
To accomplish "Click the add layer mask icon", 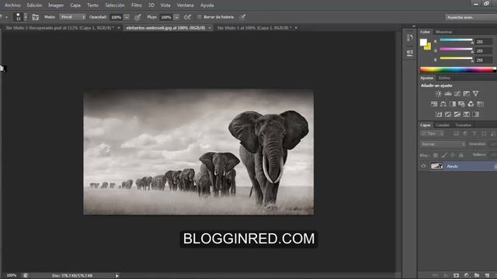I will [x=456, y=276].
